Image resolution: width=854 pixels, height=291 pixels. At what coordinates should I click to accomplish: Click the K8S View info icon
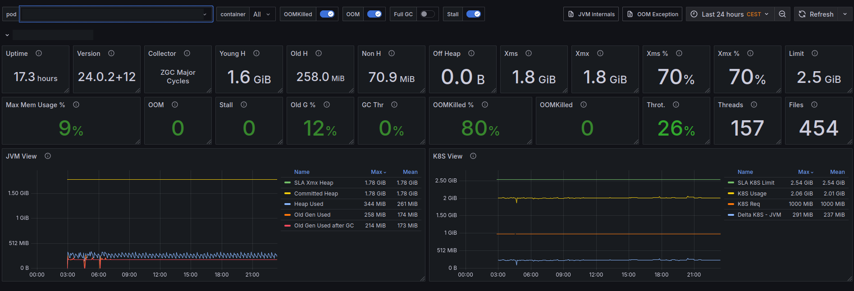[473, 156]
